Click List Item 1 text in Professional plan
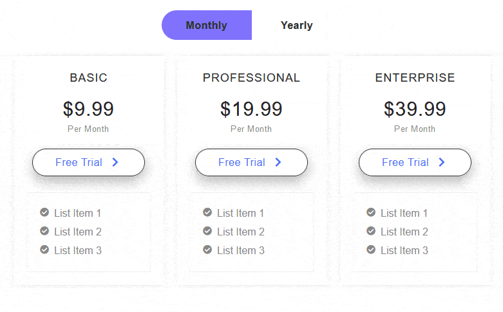Viewport: 503px width, 312px height. 241,213
